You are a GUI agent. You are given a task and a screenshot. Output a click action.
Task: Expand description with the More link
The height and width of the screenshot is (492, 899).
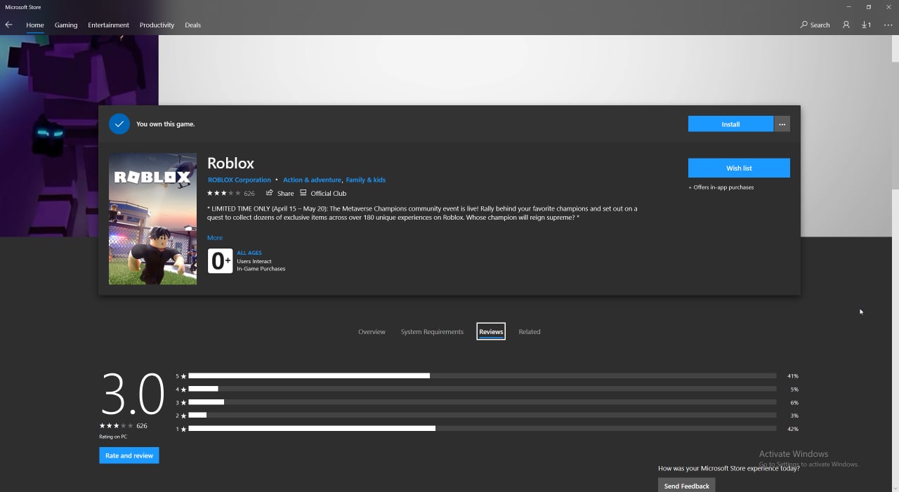[x=215, y=238]
